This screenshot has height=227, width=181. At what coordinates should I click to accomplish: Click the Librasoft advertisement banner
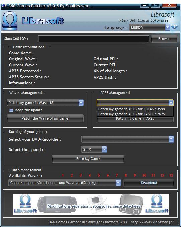91,205
